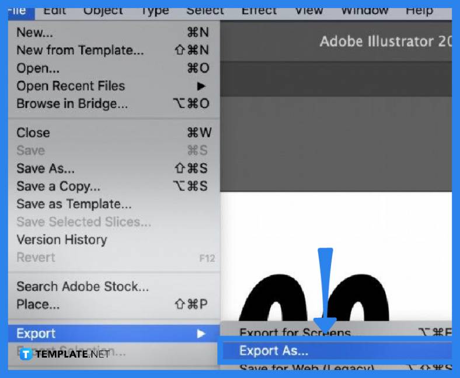Screen dimensions: 460x378
Task: Choose Export for Screens... option
Action: pos(295,334)
